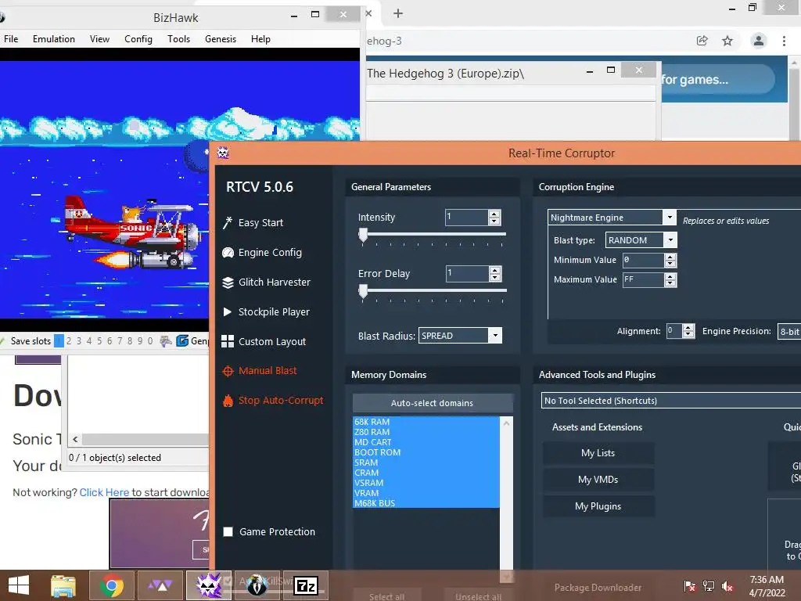The height and width of the screenshot is (601, 801).
Task: Select save slot 2 in BizHawk
Action: [x=69, y=341]
